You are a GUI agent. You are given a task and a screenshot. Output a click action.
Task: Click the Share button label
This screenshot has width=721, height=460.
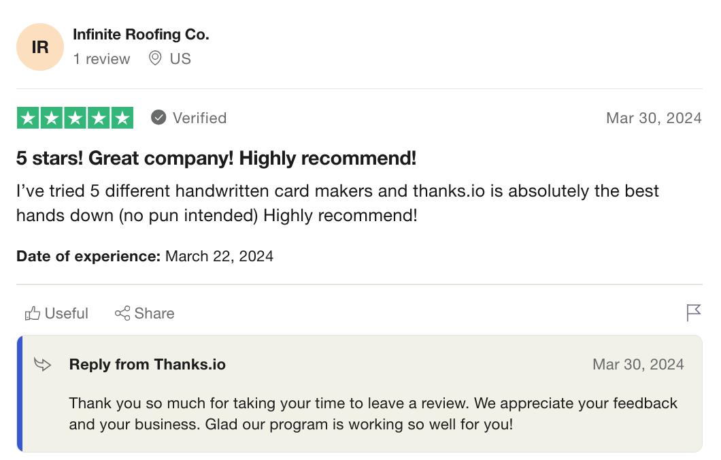[x=154, y=314]
